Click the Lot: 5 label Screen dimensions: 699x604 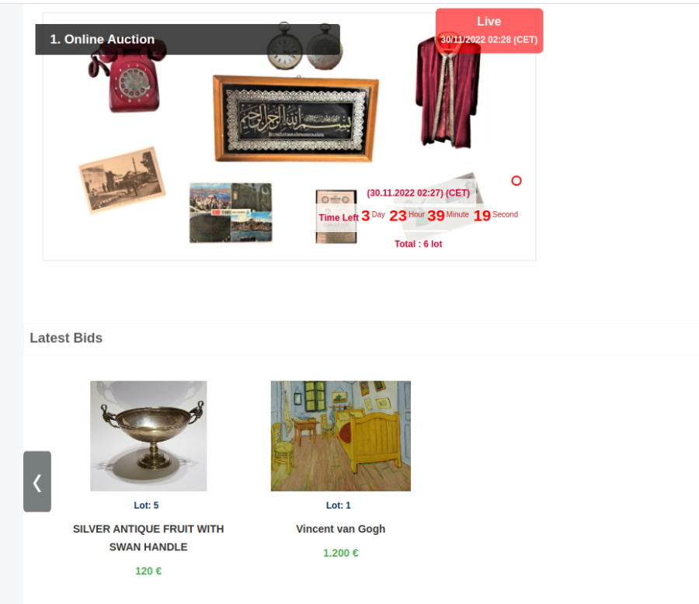146,505
